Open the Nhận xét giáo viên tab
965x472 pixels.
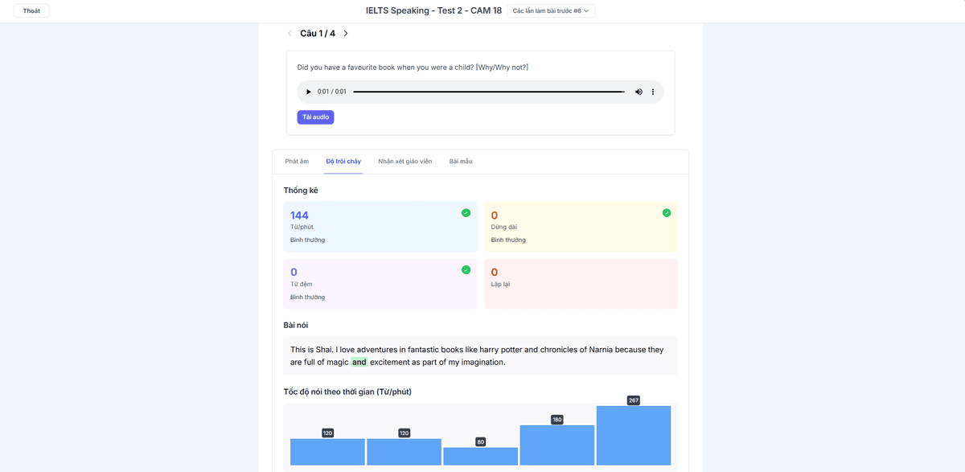pos(404,161)
